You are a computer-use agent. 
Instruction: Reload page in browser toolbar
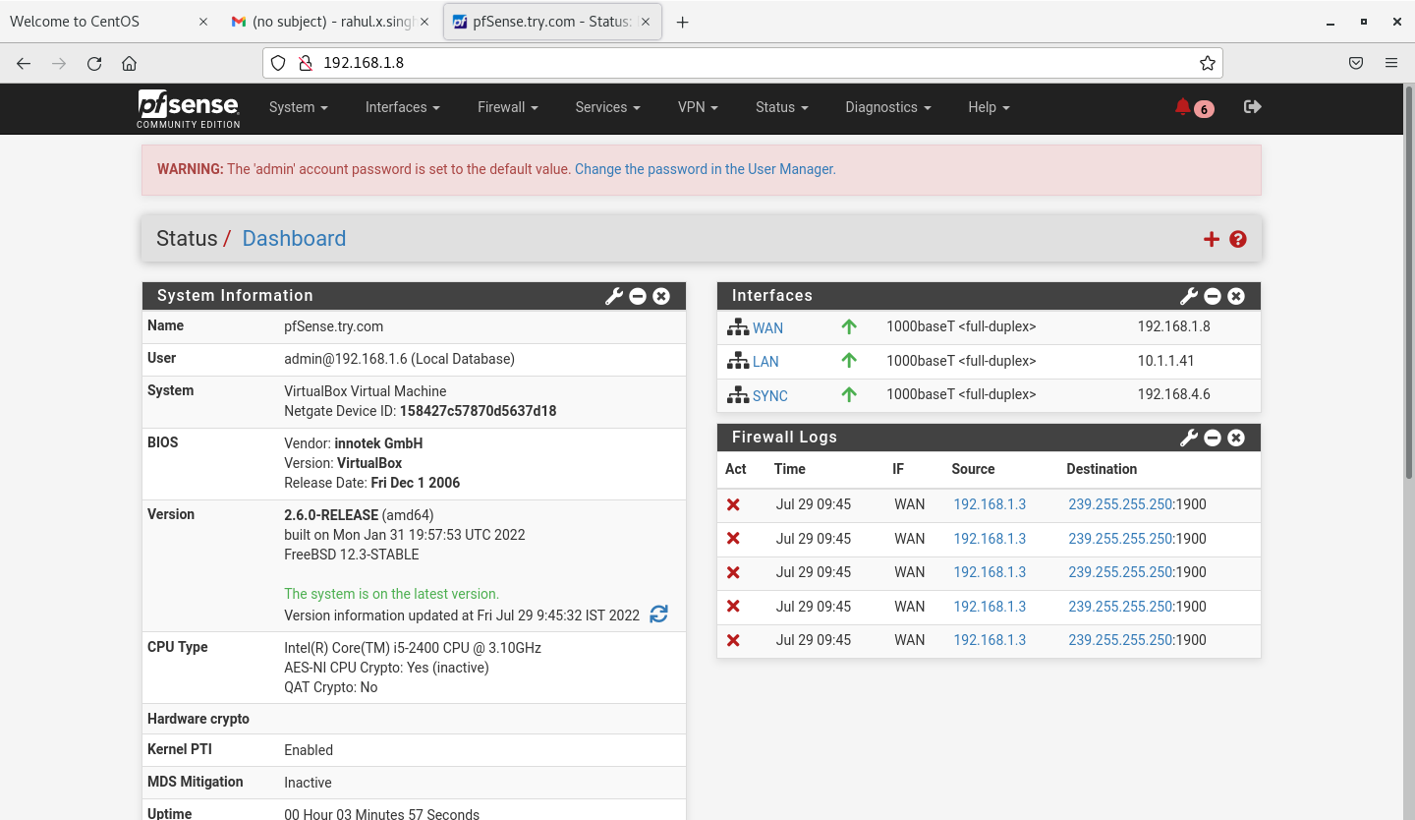click(94, 63)
